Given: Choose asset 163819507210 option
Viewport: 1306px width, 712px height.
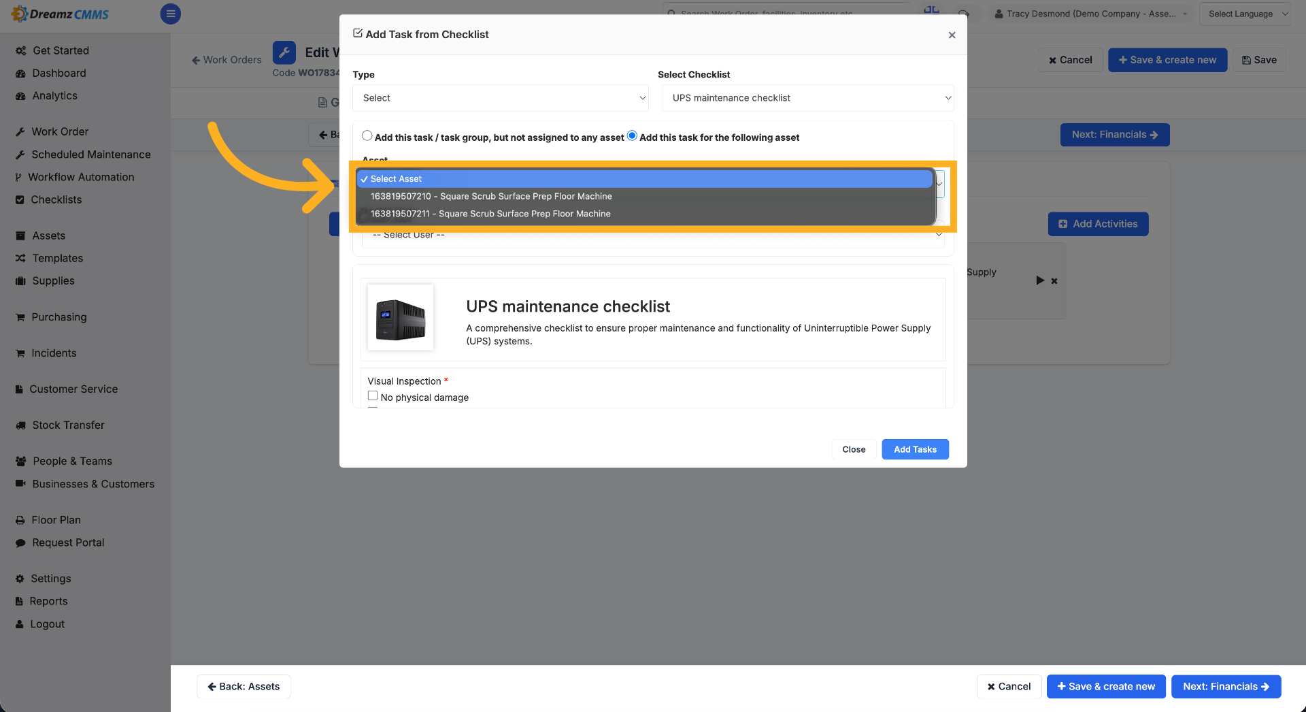Looking at the screenshot, I should coord(644,196).
